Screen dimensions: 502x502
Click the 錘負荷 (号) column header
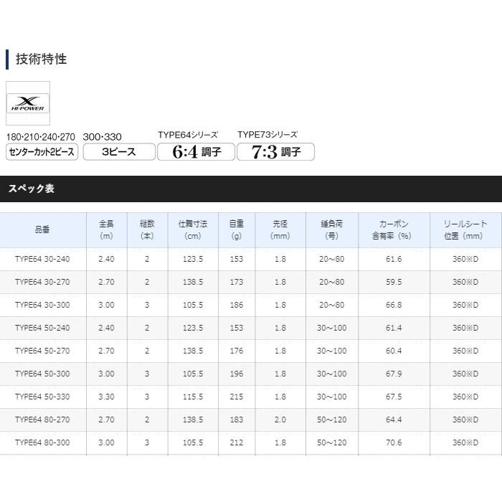pos(332,229)
